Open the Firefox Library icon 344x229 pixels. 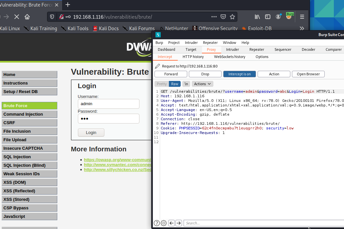tap(257, 17)
